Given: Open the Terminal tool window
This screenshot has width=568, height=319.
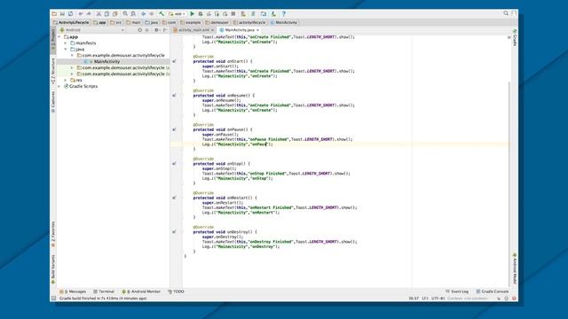Looking at the screenshot, I should click(104, 292).
